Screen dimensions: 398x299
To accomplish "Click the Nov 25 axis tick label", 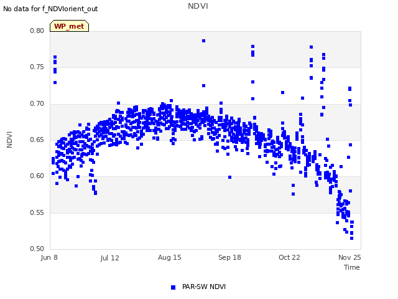I will click(349, 257).
